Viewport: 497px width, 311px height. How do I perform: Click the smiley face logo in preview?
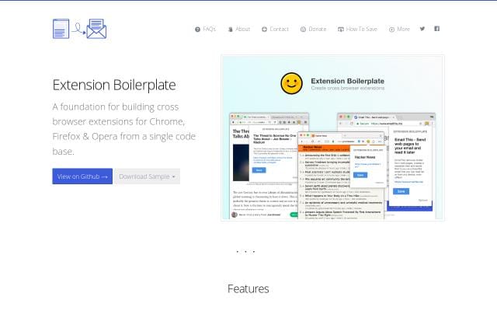pos(291,82)
